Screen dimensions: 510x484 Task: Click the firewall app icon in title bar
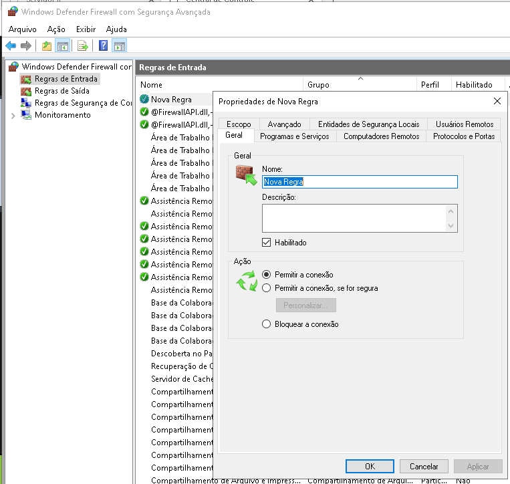[13, 11]
